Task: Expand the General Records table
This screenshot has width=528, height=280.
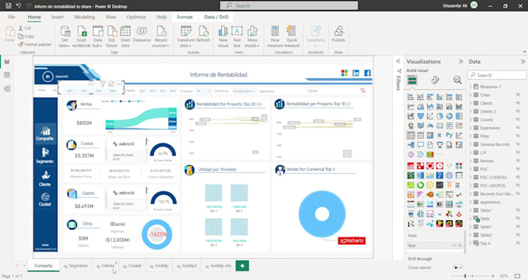Action: click(471, 144)
